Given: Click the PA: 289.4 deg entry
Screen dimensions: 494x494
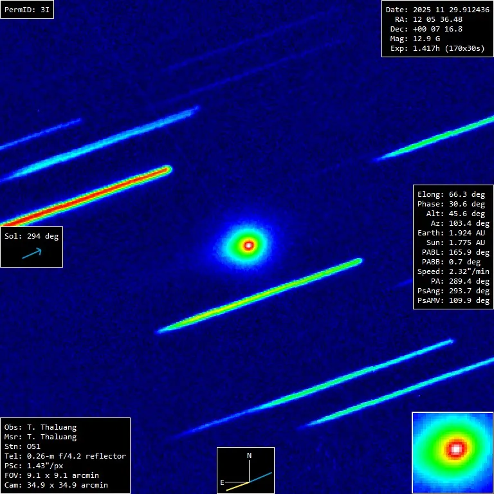Looking at the screenshot, I should [460, 281].
